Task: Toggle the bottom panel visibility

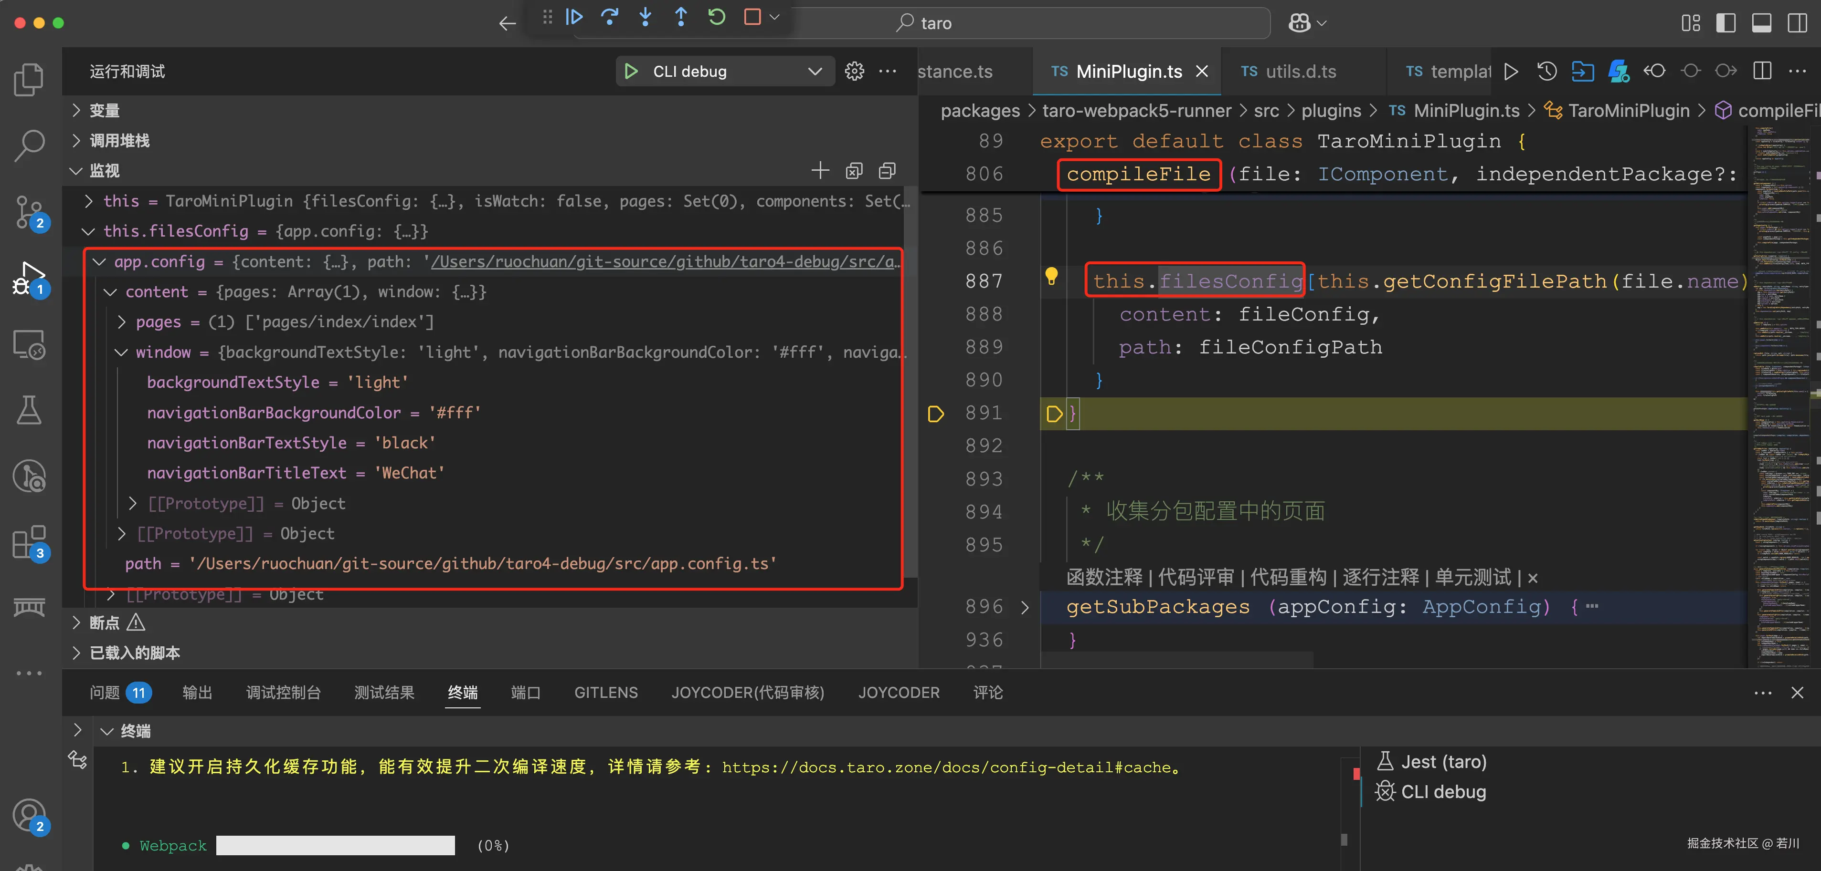Action: (x=1761, y=23)
